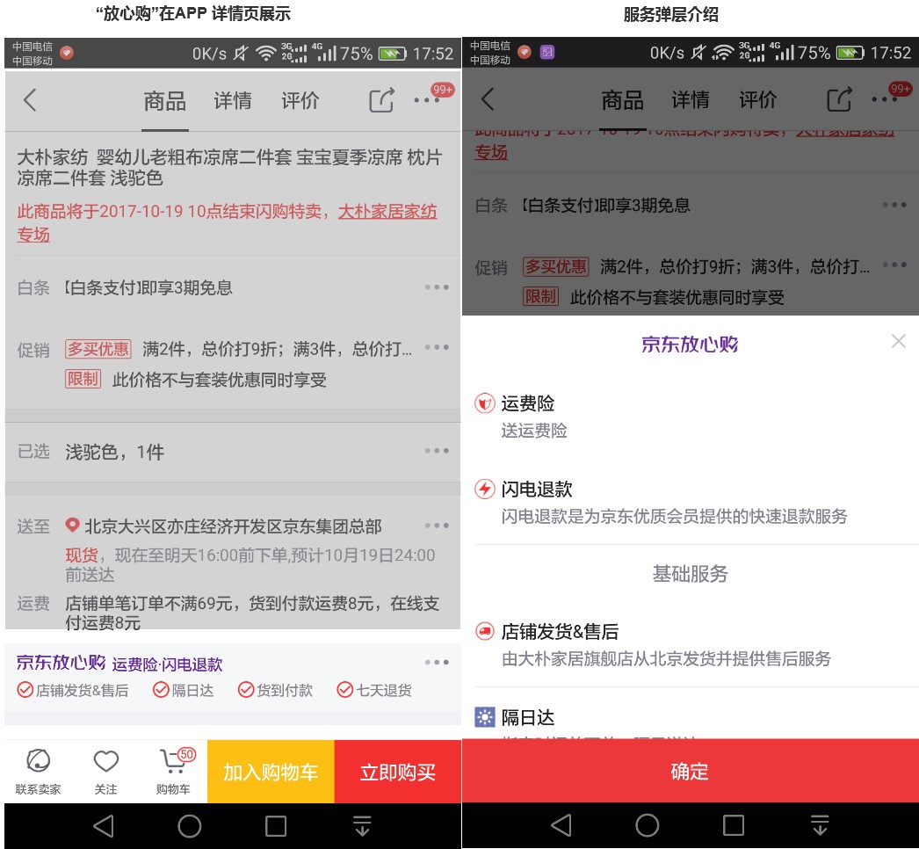Tap the Android recents key below the detail page
This screenshot has height=849, width=919.
click(x=276, y=826)
